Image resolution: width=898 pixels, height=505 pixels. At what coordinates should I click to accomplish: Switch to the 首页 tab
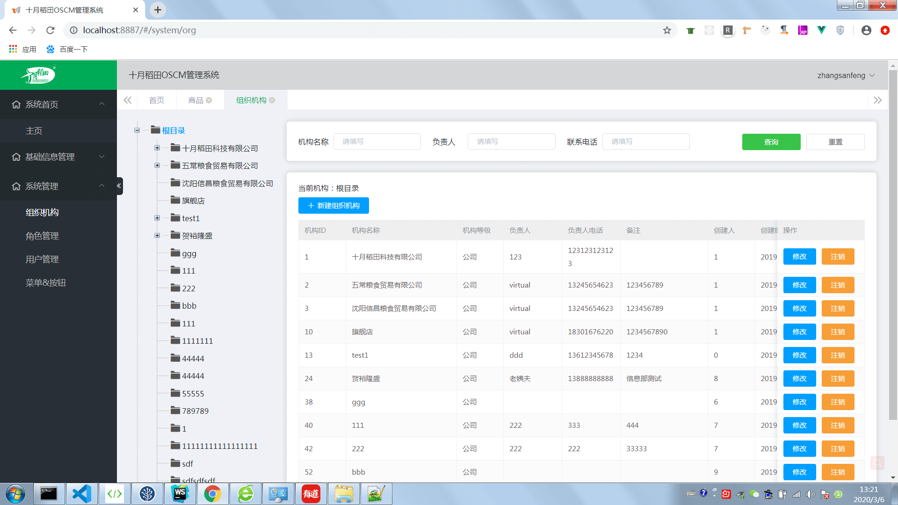pos(156,100)
